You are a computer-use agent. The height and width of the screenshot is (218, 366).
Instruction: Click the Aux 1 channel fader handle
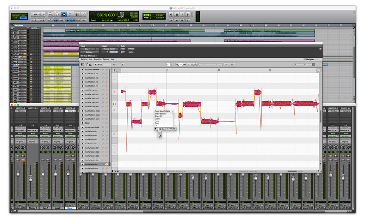point(43,173)
